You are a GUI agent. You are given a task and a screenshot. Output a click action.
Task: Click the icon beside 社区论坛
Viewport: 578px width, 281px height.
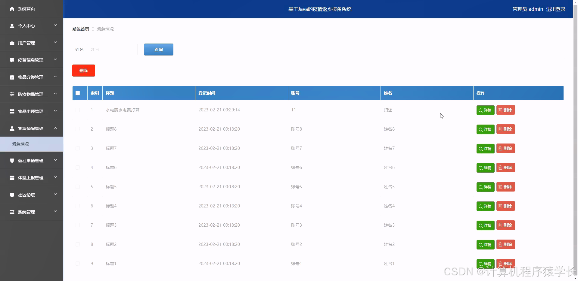(12, 195)
